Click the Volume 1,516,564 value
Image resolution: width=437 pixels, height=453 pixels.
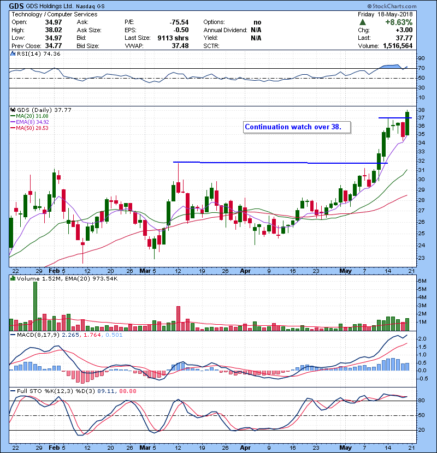pos(398,46)
